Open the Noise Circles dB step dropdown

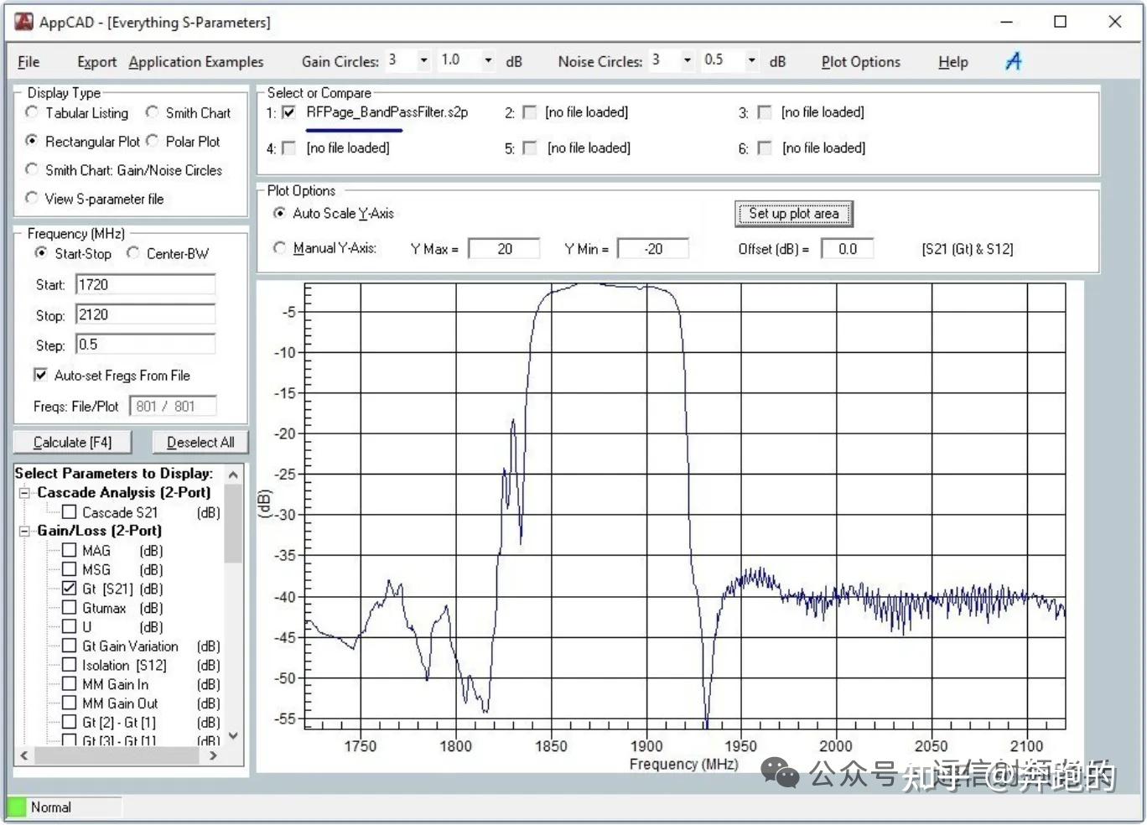(751, 60)
